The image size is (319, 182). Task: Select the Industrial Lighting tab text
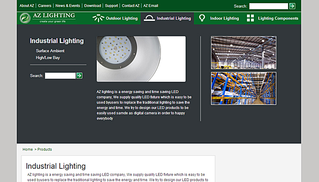[174, 18]
